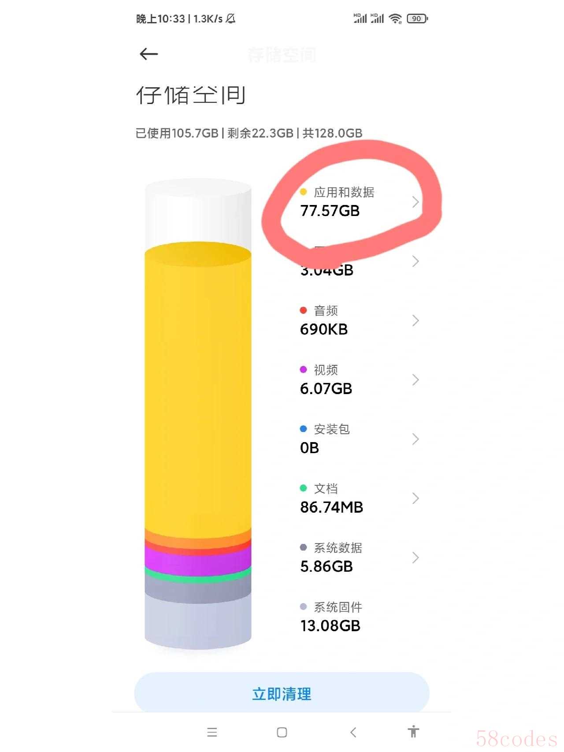Expand 应用和数据 details chevron
The image size is (564, 752).
[415, 202]
